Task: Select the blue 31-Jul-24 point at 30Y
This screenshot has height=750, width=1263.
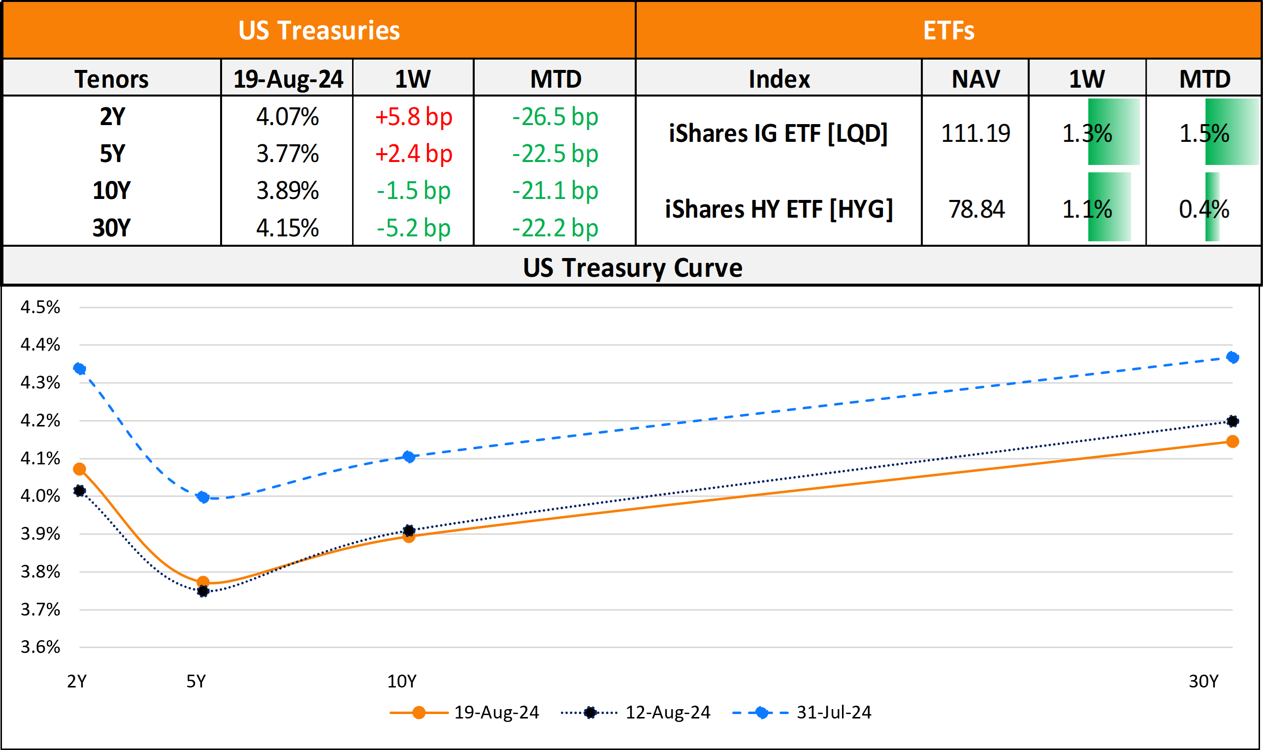Action: pyautogui.click(x=1232, y=358)
